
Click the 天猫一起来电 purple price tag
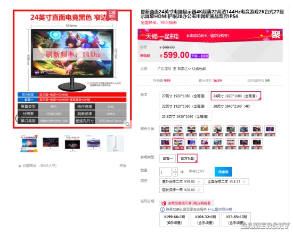[200, 56]
